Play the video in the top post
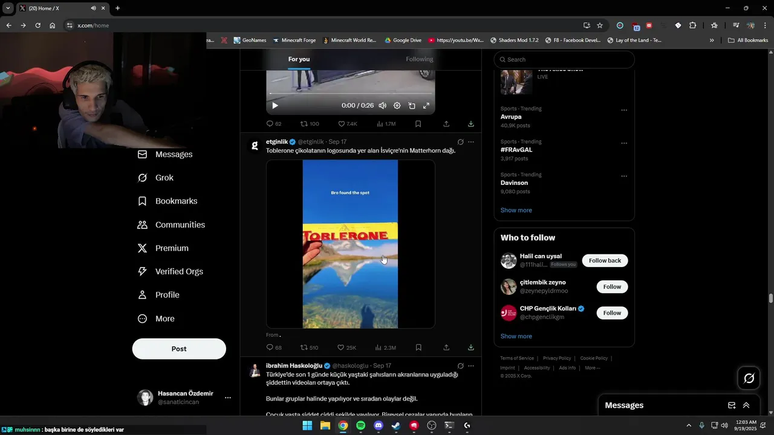 pyautogui.click(x=275, y=106)
